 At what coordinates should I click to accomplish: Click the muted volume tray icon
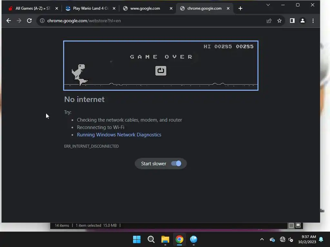[291, 239]
